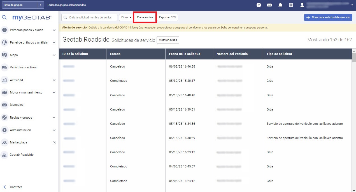This screenshot has height=192, width=356.
Task: Open the help question mark icon
Action: 259,5
